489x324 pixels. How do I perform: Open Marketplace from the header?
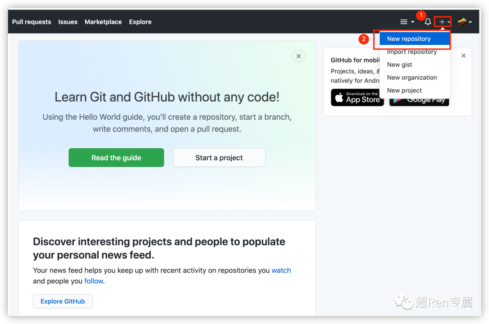pos(103,22)
